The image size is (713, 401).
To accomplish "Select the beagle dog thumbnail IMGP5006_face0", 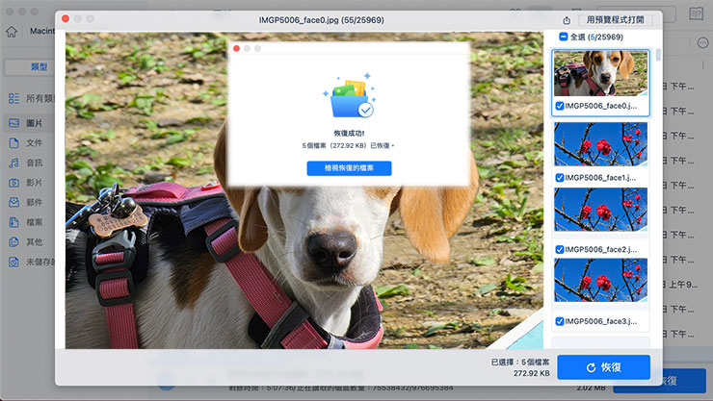I will coord(600,73).
